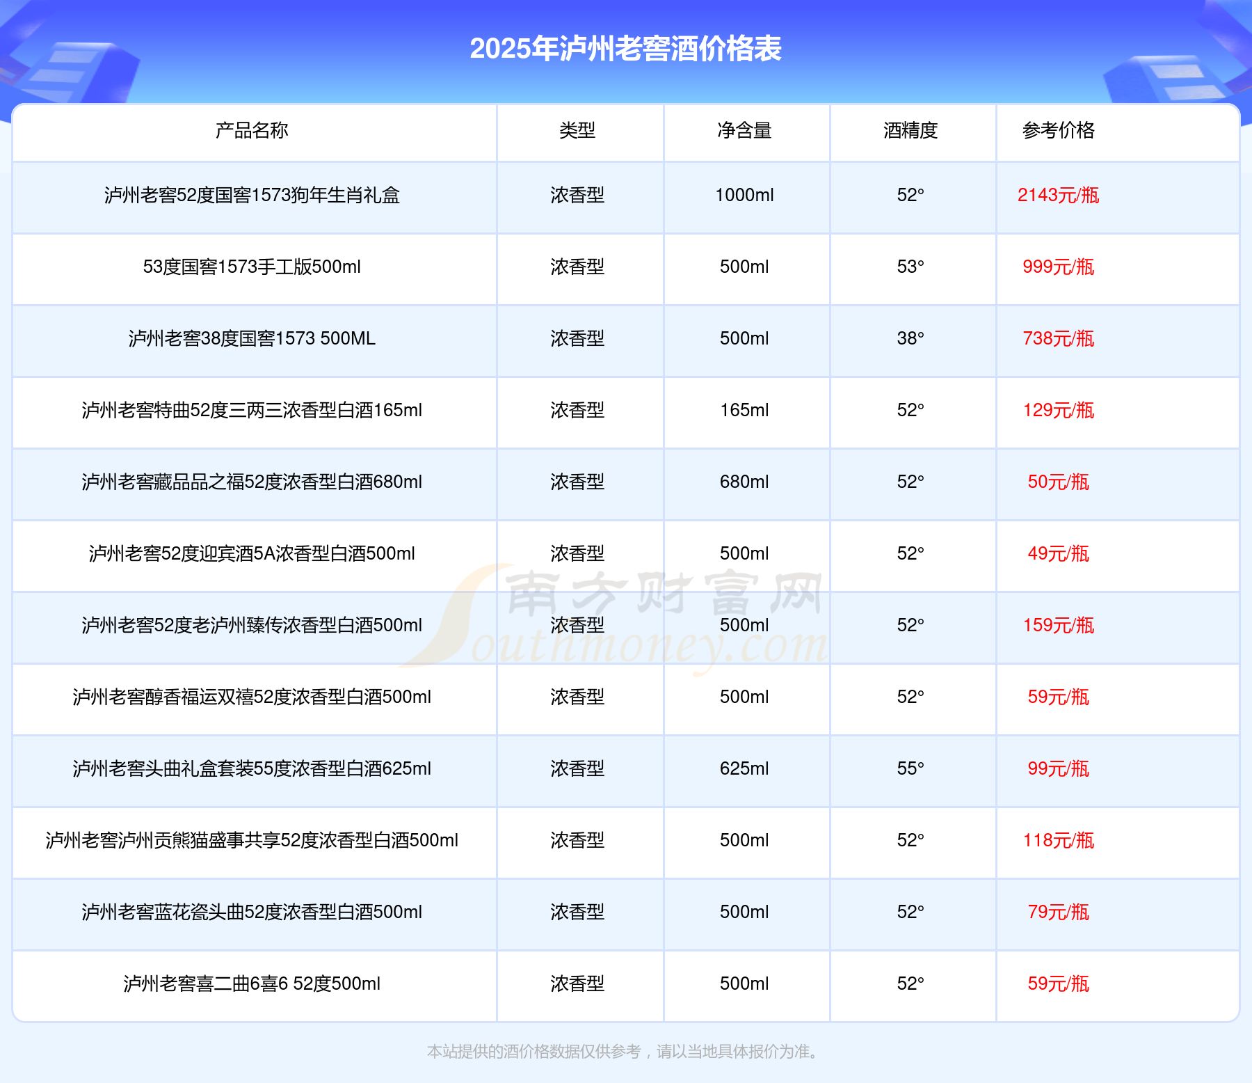The width and height of the screenshot is (1252, 1083).
Task: Click the price 2143元/瓶
Action: 1059,195
